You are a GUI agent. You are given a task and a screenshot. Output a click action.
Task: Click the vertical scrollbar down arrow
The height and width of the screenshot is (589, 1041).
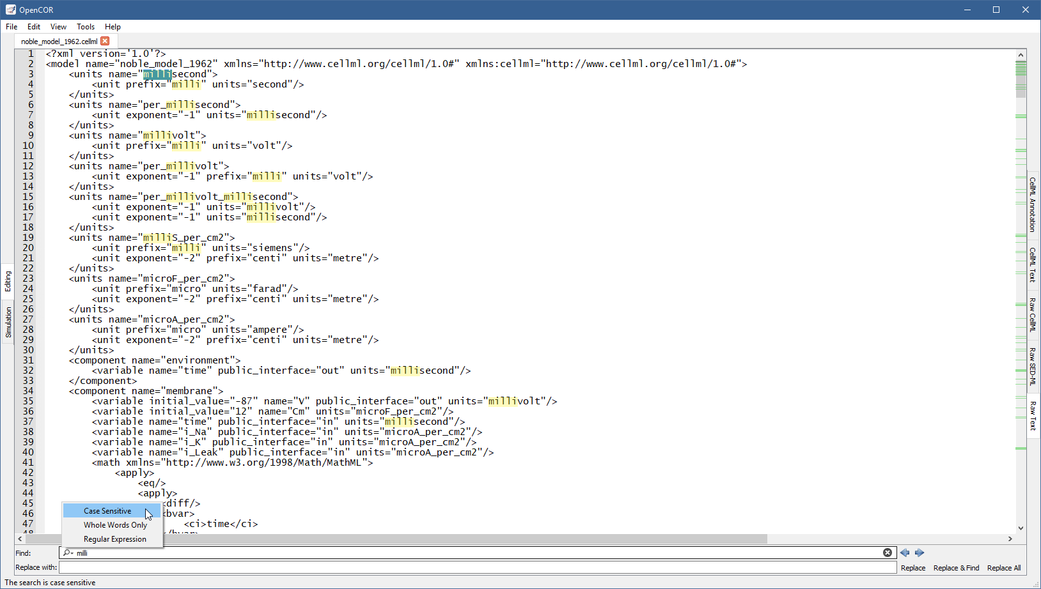1021,528
